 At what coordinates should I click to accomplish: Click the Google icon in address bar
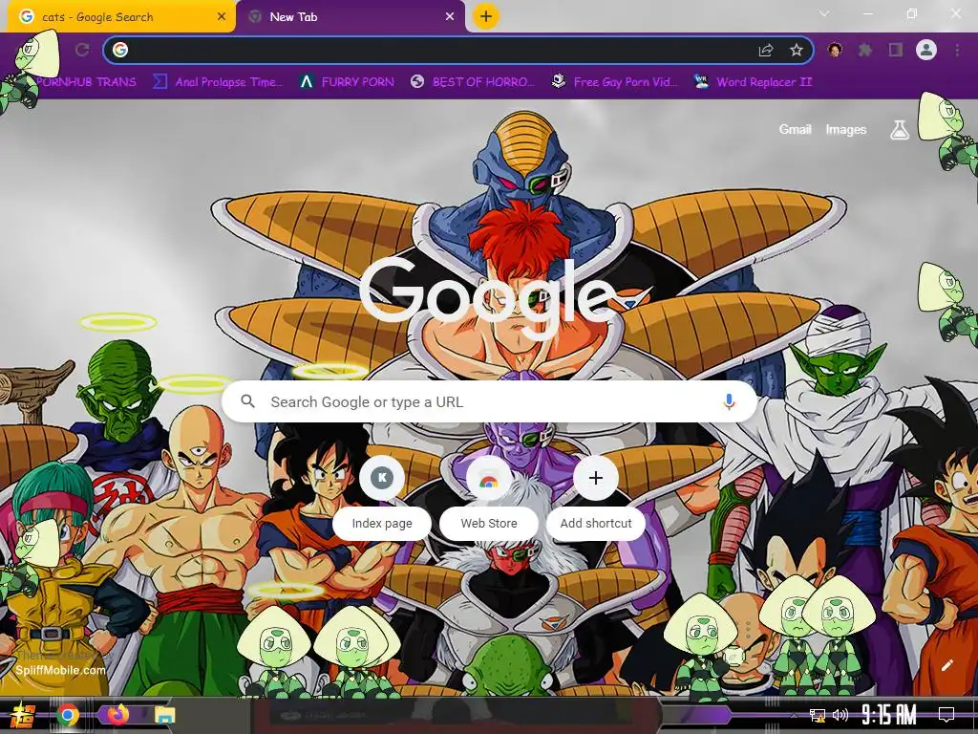pos(120,50)
